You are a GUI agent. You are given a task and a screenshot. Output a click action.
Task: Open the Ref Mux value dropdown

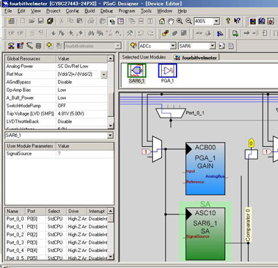104,74
